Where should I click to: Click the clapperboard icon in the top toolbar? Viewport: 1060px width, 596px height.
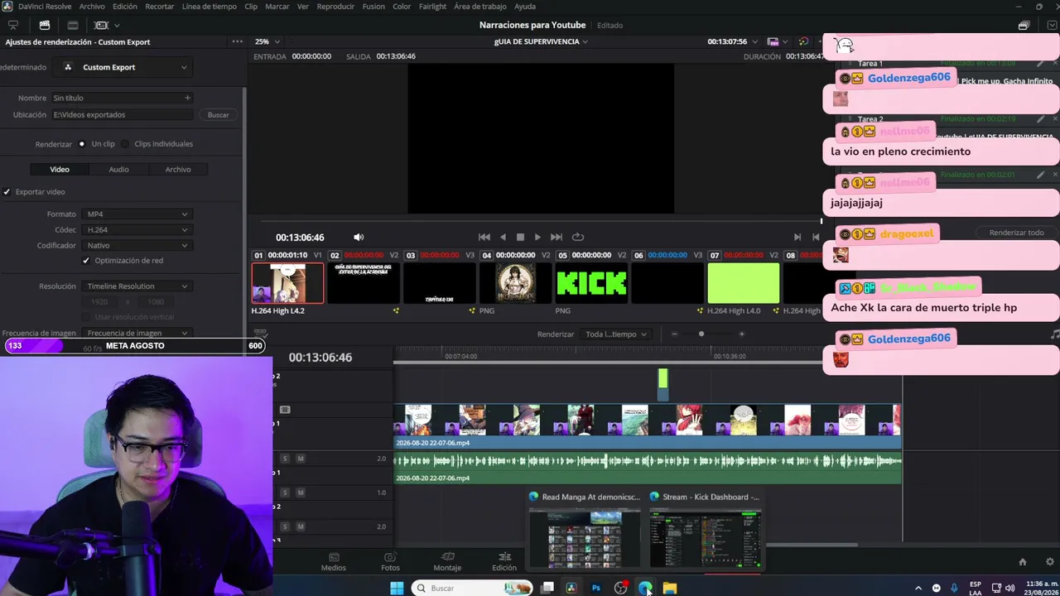click(x=45, y=25)
